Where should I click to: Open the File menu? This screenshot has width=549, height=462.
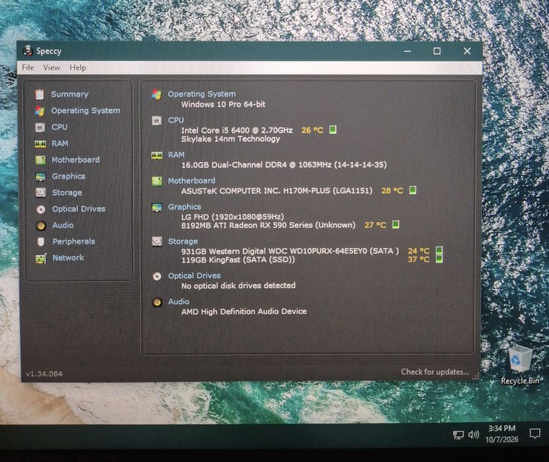point(28,67)
